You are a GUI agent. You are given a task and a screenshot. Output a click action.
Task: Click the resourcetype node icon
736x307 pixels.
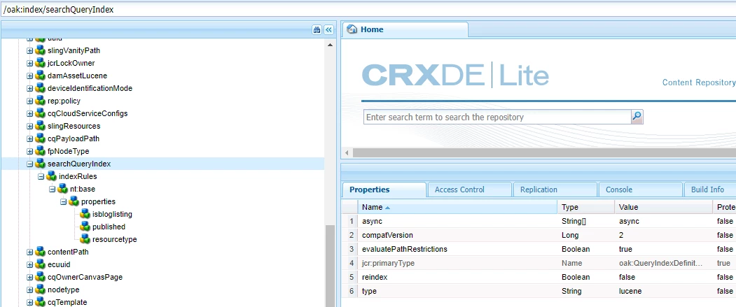click(85, 239)
